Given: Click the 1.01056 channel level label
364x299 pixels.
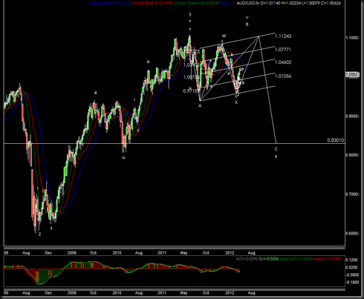Looking at the screenshot, I should [x=283, y=76].
